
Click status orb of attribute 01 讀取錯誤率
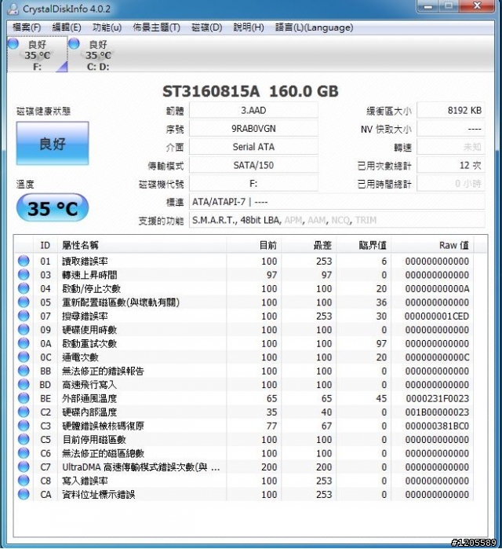pyautogui.click(x=24, y=261)
